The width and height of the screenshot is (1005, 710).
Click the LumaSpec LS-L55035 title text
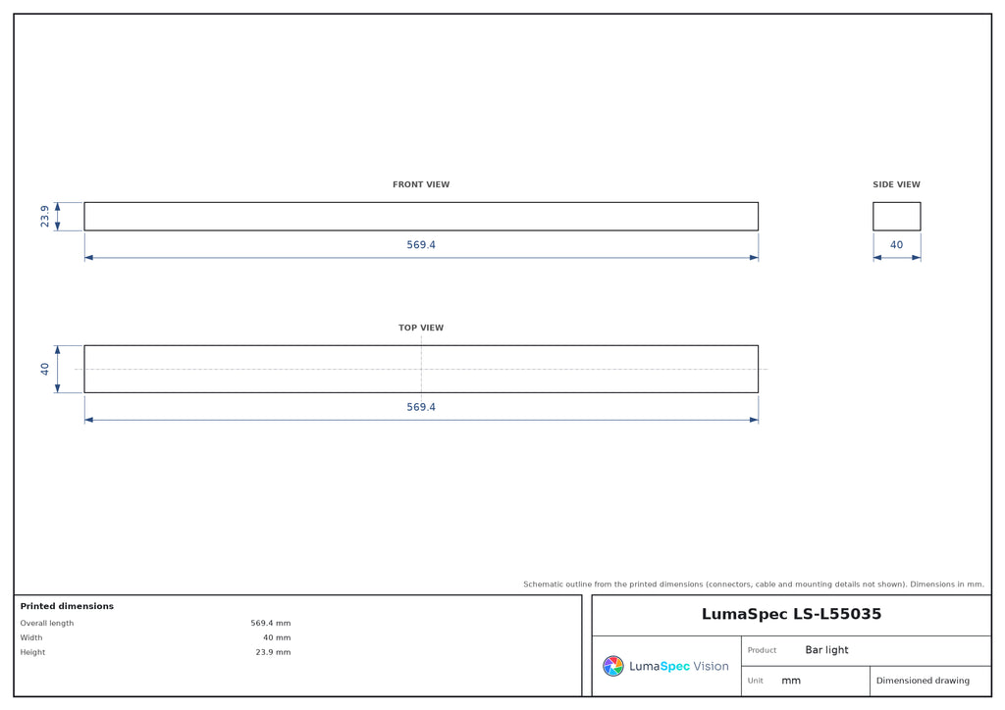pos(791,614)
